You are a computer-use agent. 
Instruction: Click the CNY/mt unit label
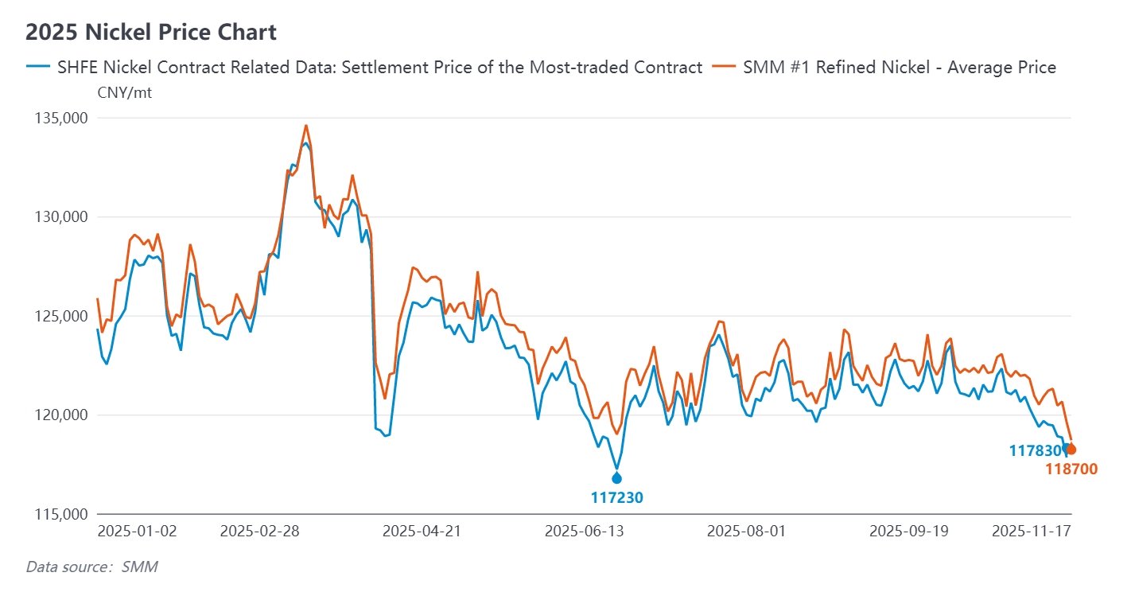125,92
